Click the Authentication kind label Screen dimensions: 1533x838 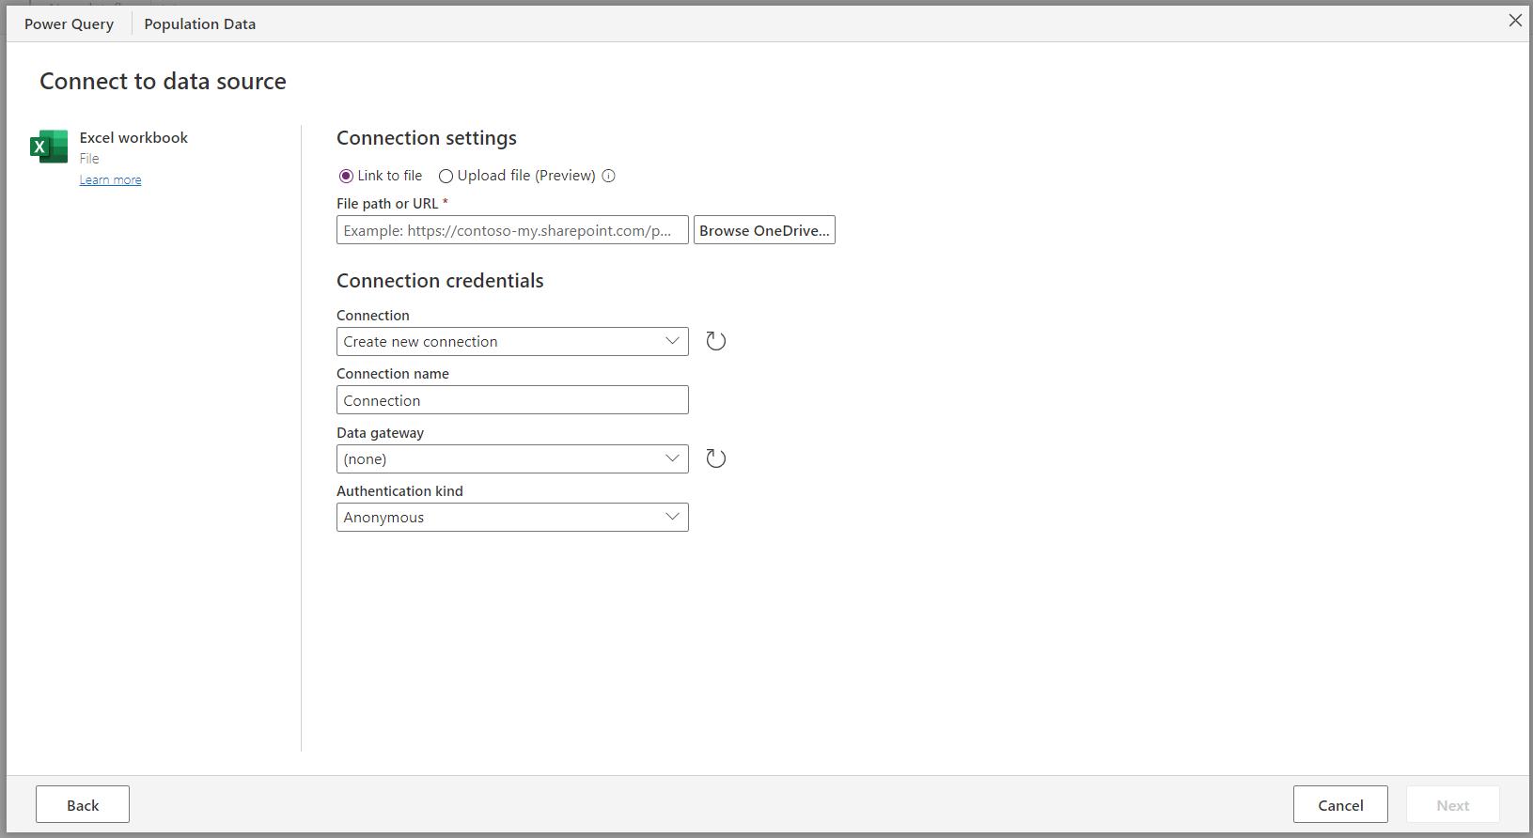point(399,490)
